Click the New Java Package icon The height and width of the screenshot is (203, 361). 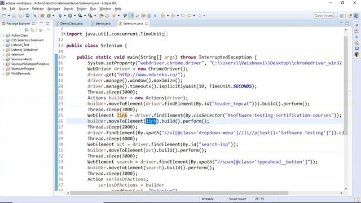pyautogui.click(x=42, y=16)
